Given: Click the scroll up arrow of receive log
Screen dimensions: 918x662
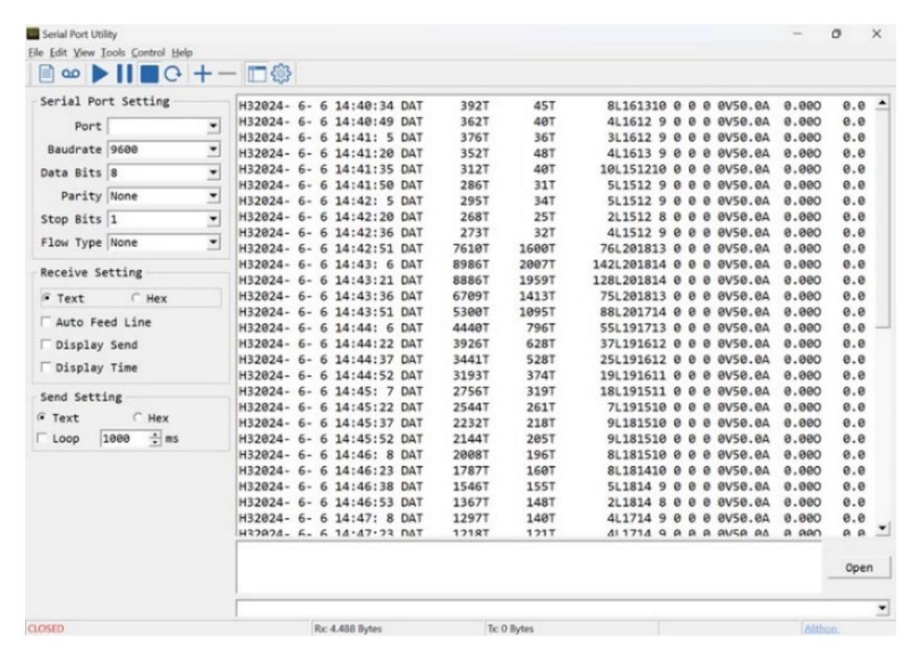Looking at the screenshot, I should 882,103.
